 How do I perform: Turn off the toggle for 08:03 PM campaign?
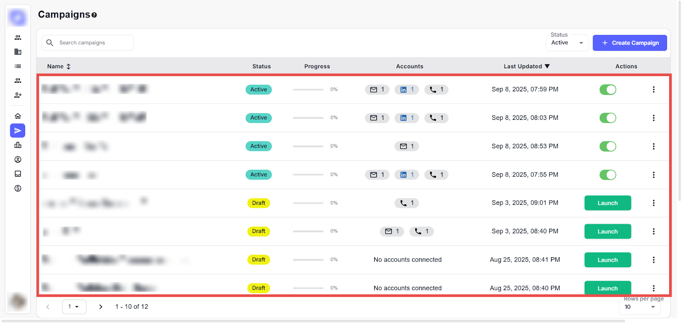(607, 118)
